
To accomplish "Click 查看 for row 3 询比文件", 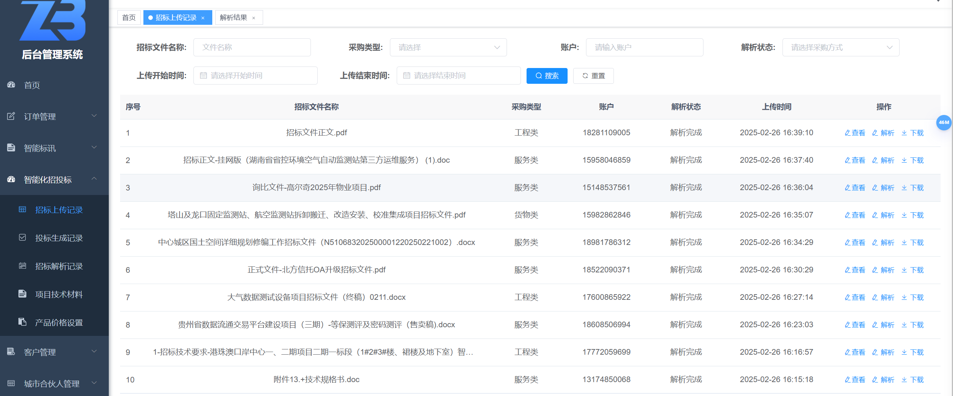I will [855, 188].
